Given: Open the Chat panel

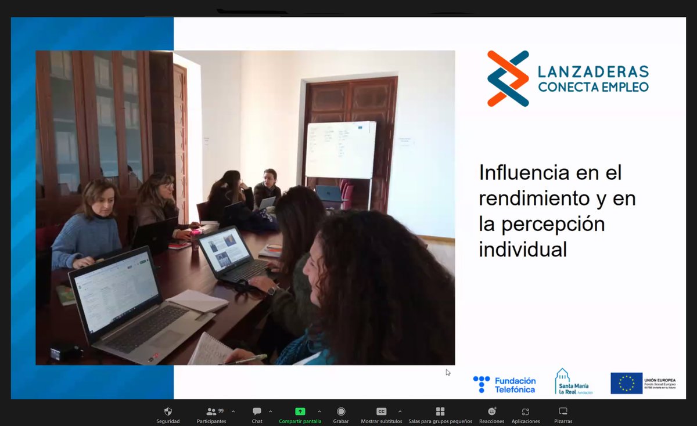Looking at the screenshot, I should click(257, 414).
